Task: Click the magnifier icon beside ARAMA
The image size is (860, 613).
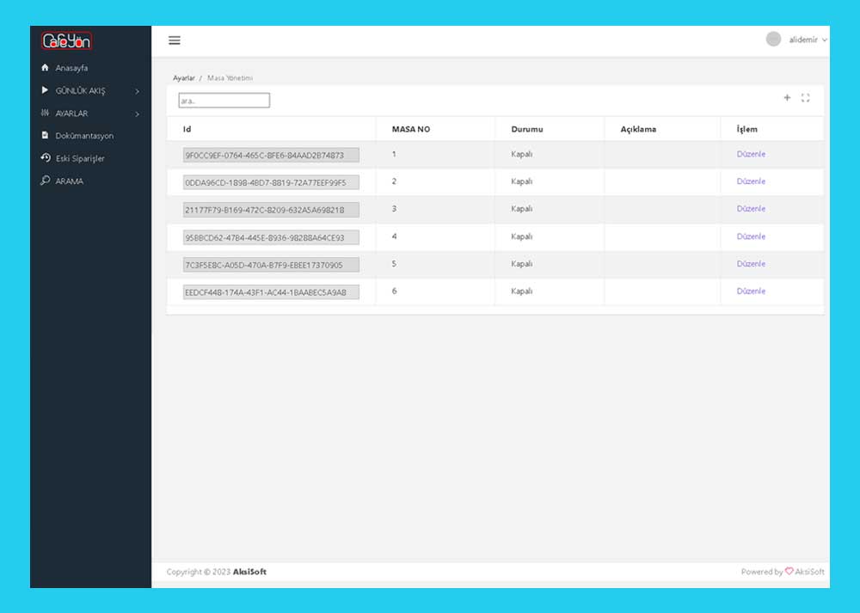Action: (x=45, y=181)
